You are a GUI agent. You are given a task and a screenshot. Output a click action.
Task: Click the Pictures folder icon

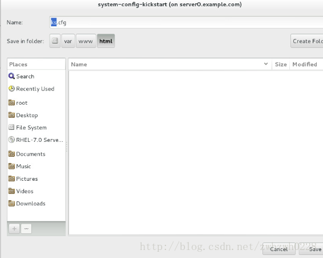tap(11, 178)
